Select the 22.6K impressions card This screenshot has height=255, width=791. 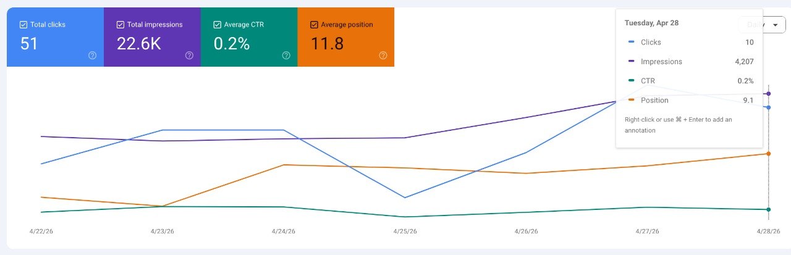(x=152, y=37)
